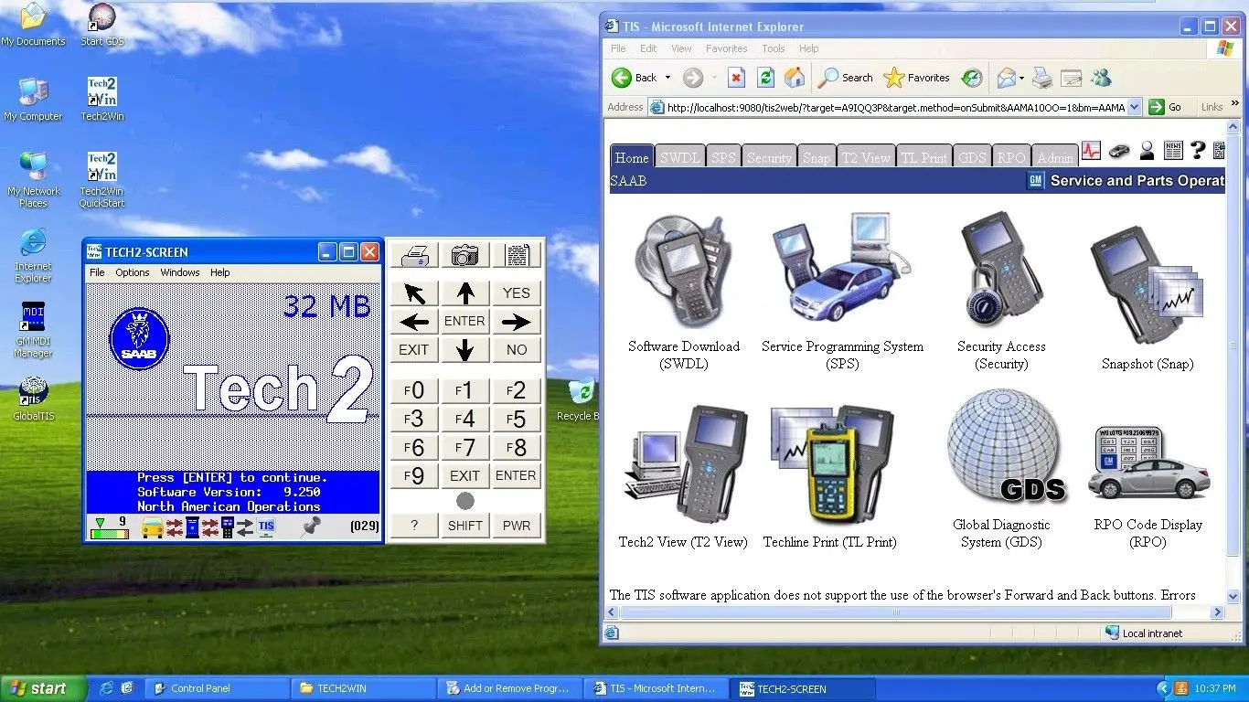1249x702 pixels.
Task: Click the left arrow on Tech2 keypad
Action: coord(414,322)
